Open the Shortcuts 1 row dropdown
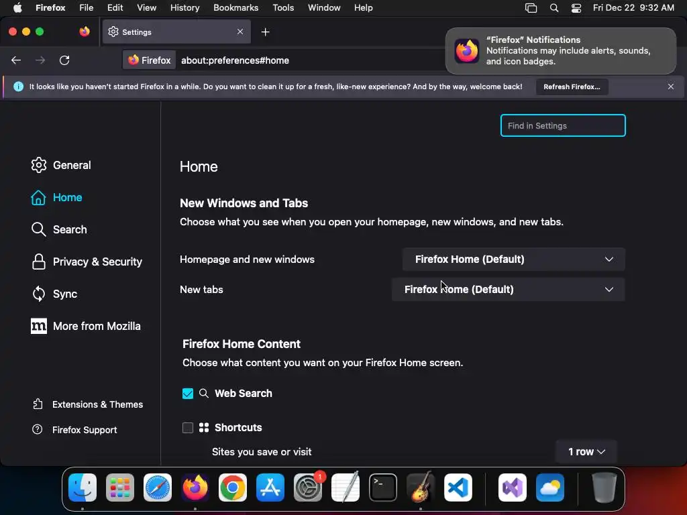The height and width of the screenshot is (515, 687). [x=586, y=451]
